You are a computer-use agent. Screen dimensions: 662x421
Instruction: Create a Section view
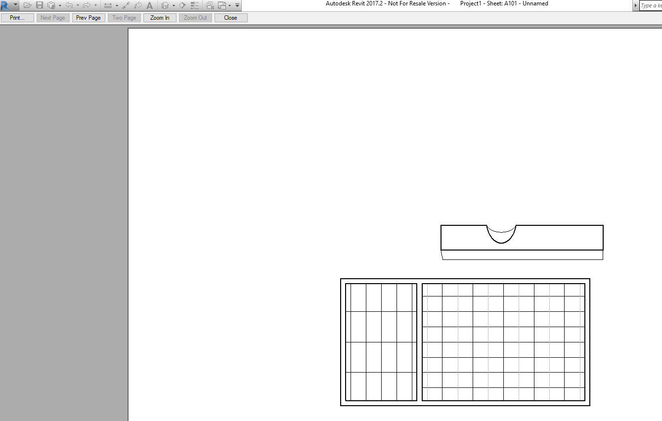pos(182,5)
